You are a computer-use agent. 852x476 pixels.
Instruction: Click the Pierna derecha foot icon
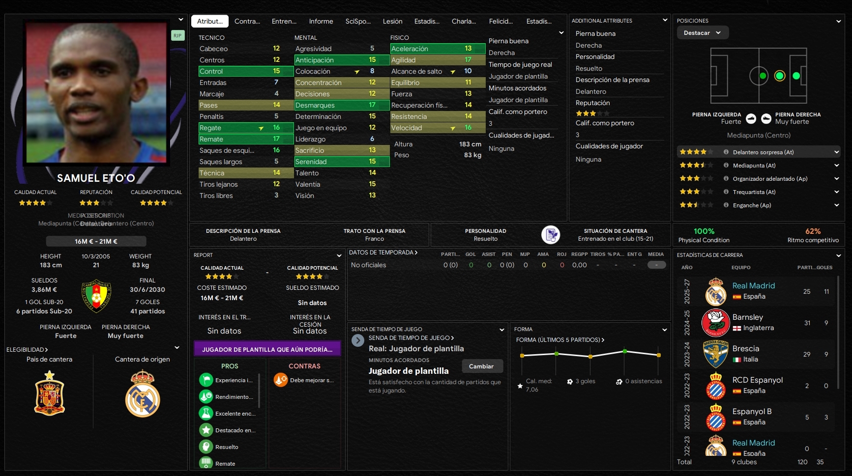tap(766, 118)
